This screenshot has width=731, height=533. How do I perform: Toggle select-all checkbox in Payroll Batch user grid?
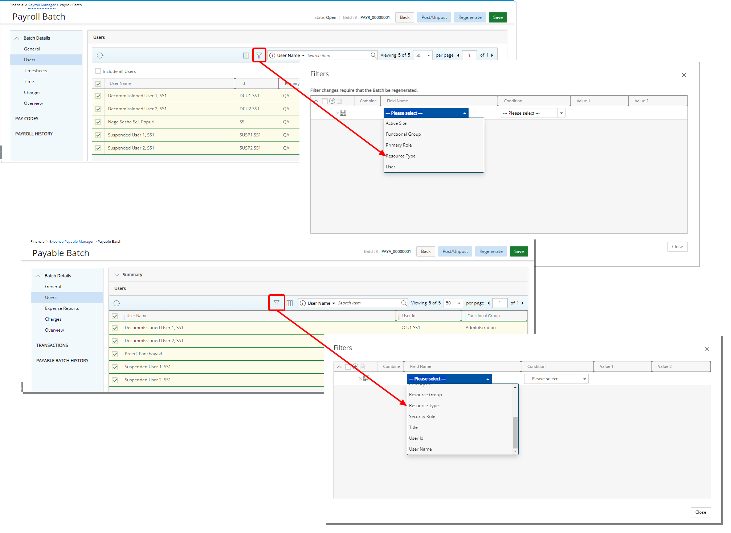98,84
